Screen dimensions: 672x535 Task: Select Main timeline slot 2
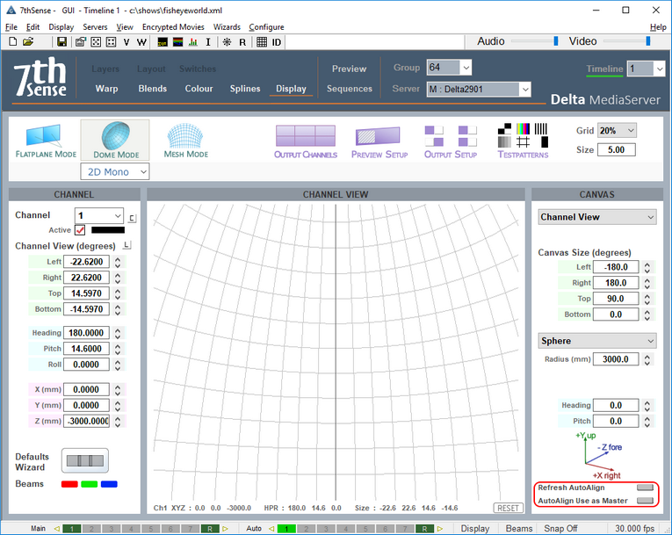(x=91, y=529)
